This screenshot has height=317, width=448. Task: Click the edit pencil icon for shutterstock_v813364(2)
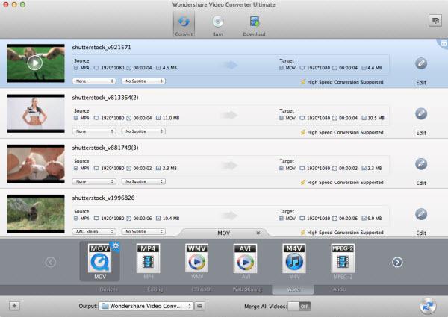pyautogui.click(x=421, y=114)
